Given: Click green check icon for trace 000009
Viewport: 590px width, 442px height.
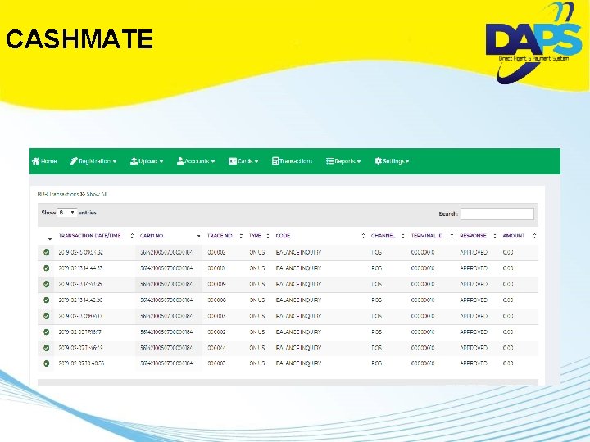Looking at the screenshot, I should [x=46, y=284].
